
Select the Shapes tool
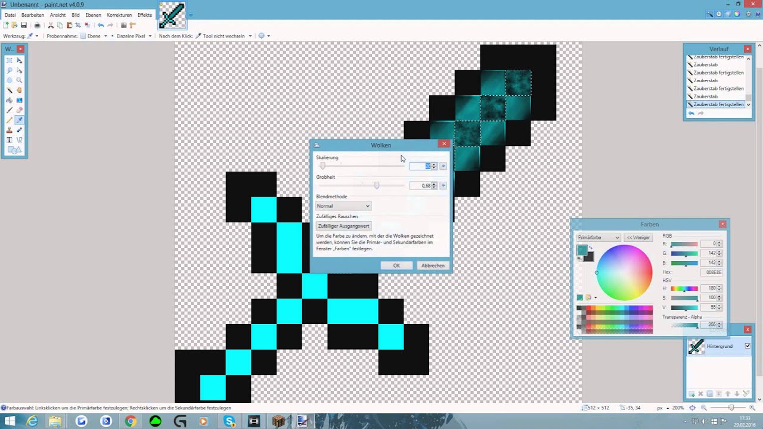point(14,150)
